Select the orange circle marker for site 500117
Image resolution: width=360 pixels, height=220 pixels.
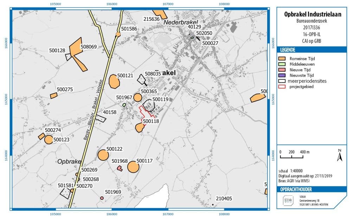pos(133,167)
